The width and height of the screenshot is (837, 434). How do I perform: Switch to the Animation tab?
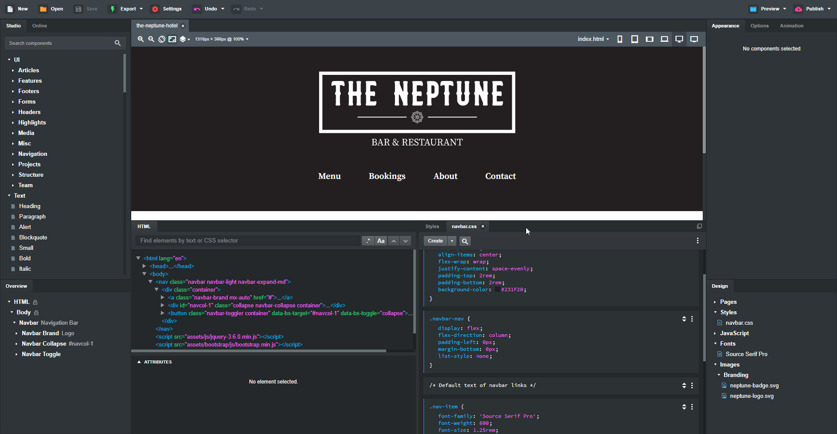tap(791, 26)
